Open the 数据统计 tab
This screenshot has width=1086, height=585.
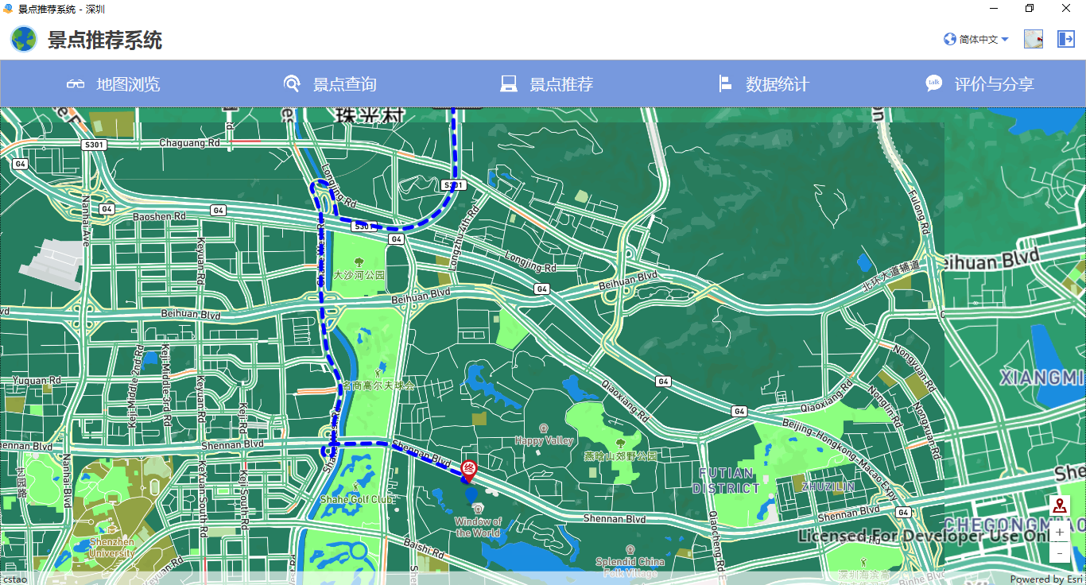click(763, 83)
